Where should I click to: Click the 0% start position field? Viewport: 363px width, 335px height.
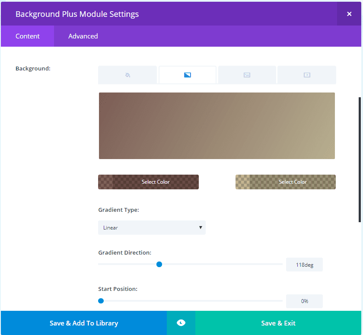pos(304,301)
